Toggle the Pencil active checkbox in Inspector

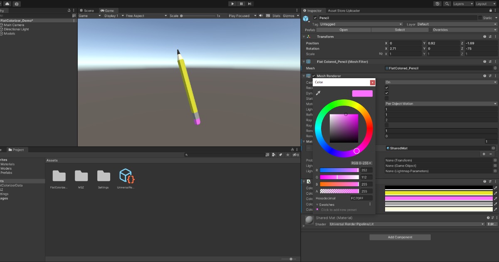click(x=315, y=17)
